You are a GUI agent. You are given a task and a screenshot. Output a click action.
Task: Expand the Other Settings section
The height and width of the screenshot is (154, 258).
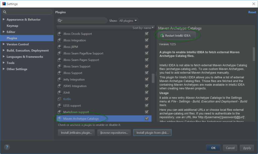tap(4, 69)
